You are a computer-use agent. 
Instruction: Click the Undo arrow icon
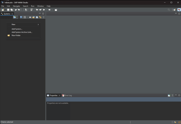click(16, 10)
